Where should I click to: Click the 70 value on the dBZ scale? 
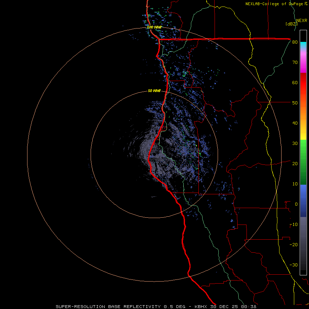click(x=295, y=62)
